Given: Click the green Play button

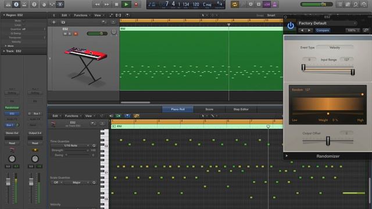Looking at the screenshot, I should (126, 4).
